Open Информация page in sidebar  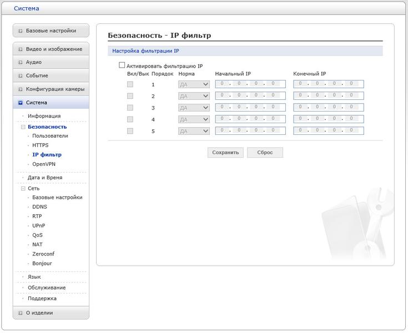click(44, 116)
